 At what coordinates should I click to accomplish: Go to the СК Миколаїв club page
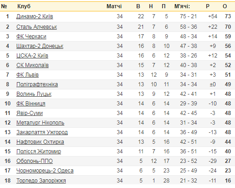tap(32, 65)
